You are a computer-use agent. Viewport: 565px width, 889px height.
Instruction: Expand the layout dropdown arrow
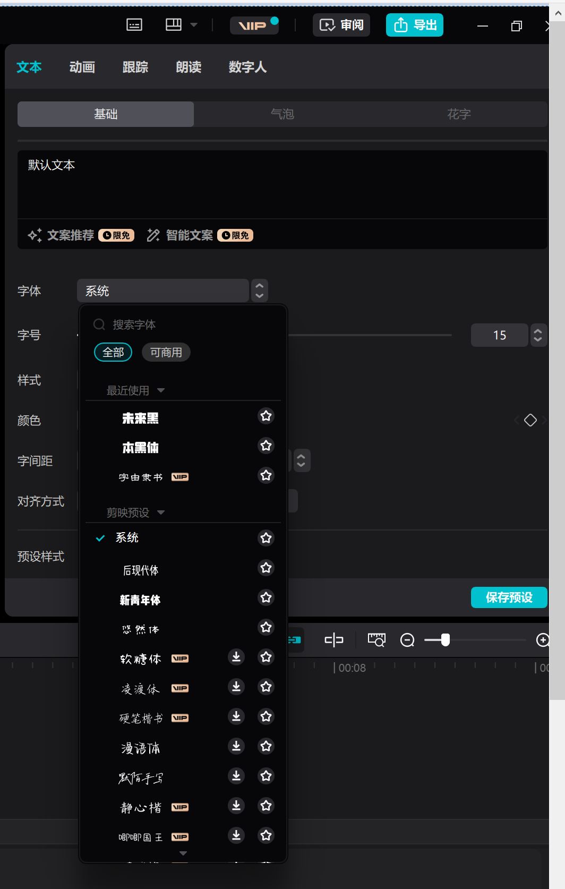(194, 25)
